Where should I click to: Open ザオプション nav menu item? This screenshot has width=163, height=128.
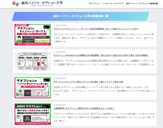pyautogui.click(x=94, y=4)
